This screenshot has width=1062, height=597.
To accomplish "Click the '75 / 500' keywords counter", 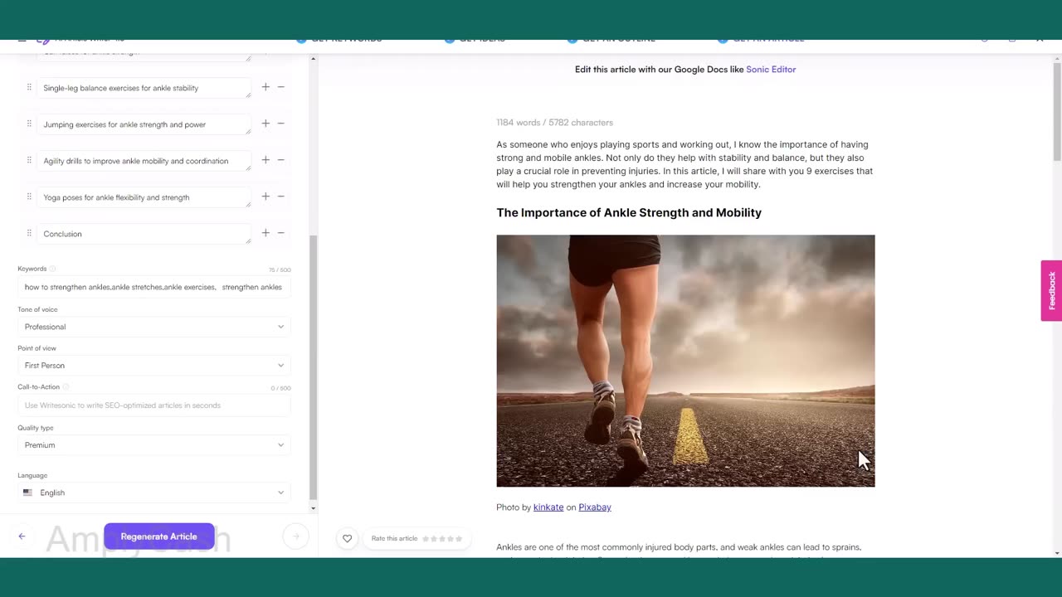I will pyautogui.click(x=280, y=270).
